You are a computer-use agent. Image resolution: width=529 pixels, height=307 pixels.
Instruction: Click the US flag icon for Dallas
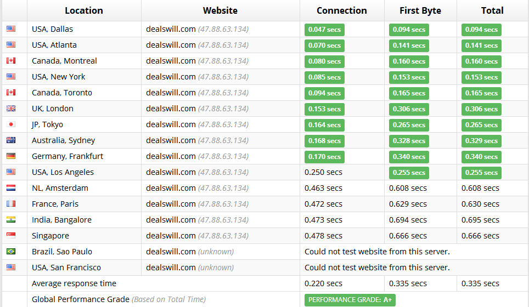pos(11,29)
